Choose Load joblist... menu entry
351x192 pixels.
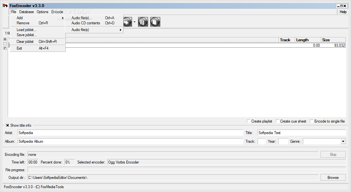click(38, 30)
